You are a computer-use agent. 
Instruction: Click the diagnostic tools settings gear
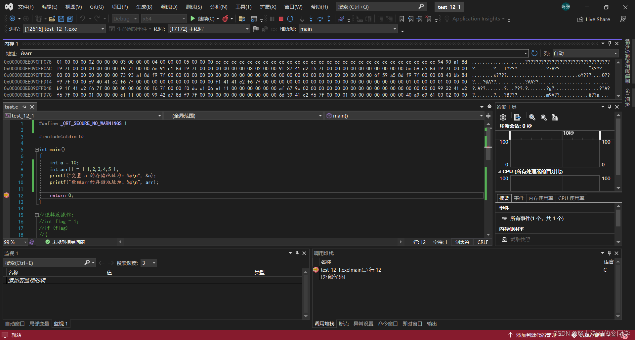pyautogui.click(x=503, y=118)
